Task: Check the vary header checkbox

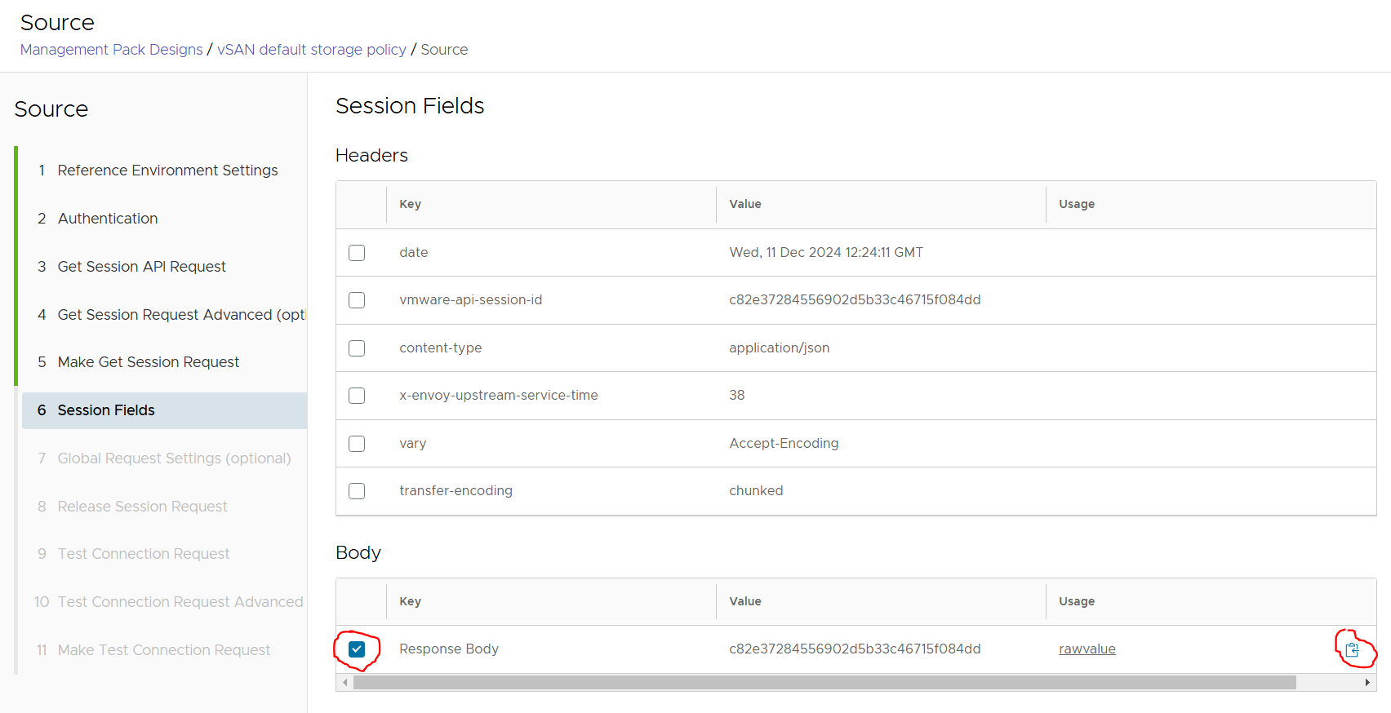Action: (x=357, y=444)
